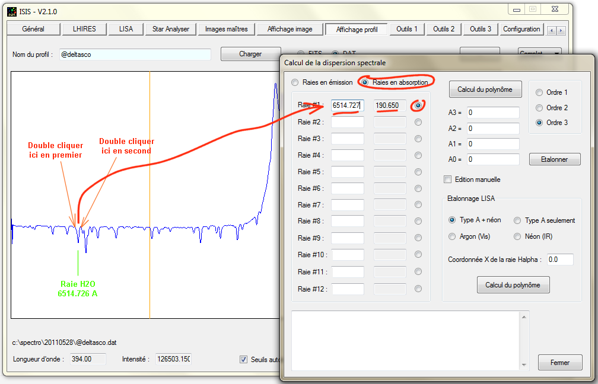Open the LHIRES tab
This screenshot has height=384, width=598.
[84, 29]
